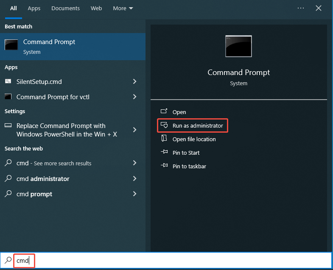Expand the Replace Command Prompt setting arrow
Viewport: 333px width, 270px height.
(134, 130)
